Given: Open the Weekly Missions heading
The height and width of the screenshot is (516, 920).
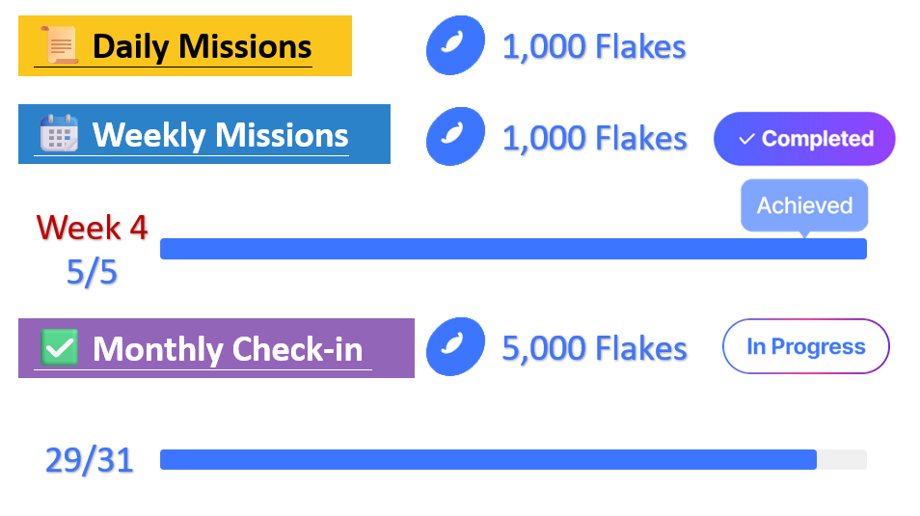Looking at the screenshot, I should [220, 134].
